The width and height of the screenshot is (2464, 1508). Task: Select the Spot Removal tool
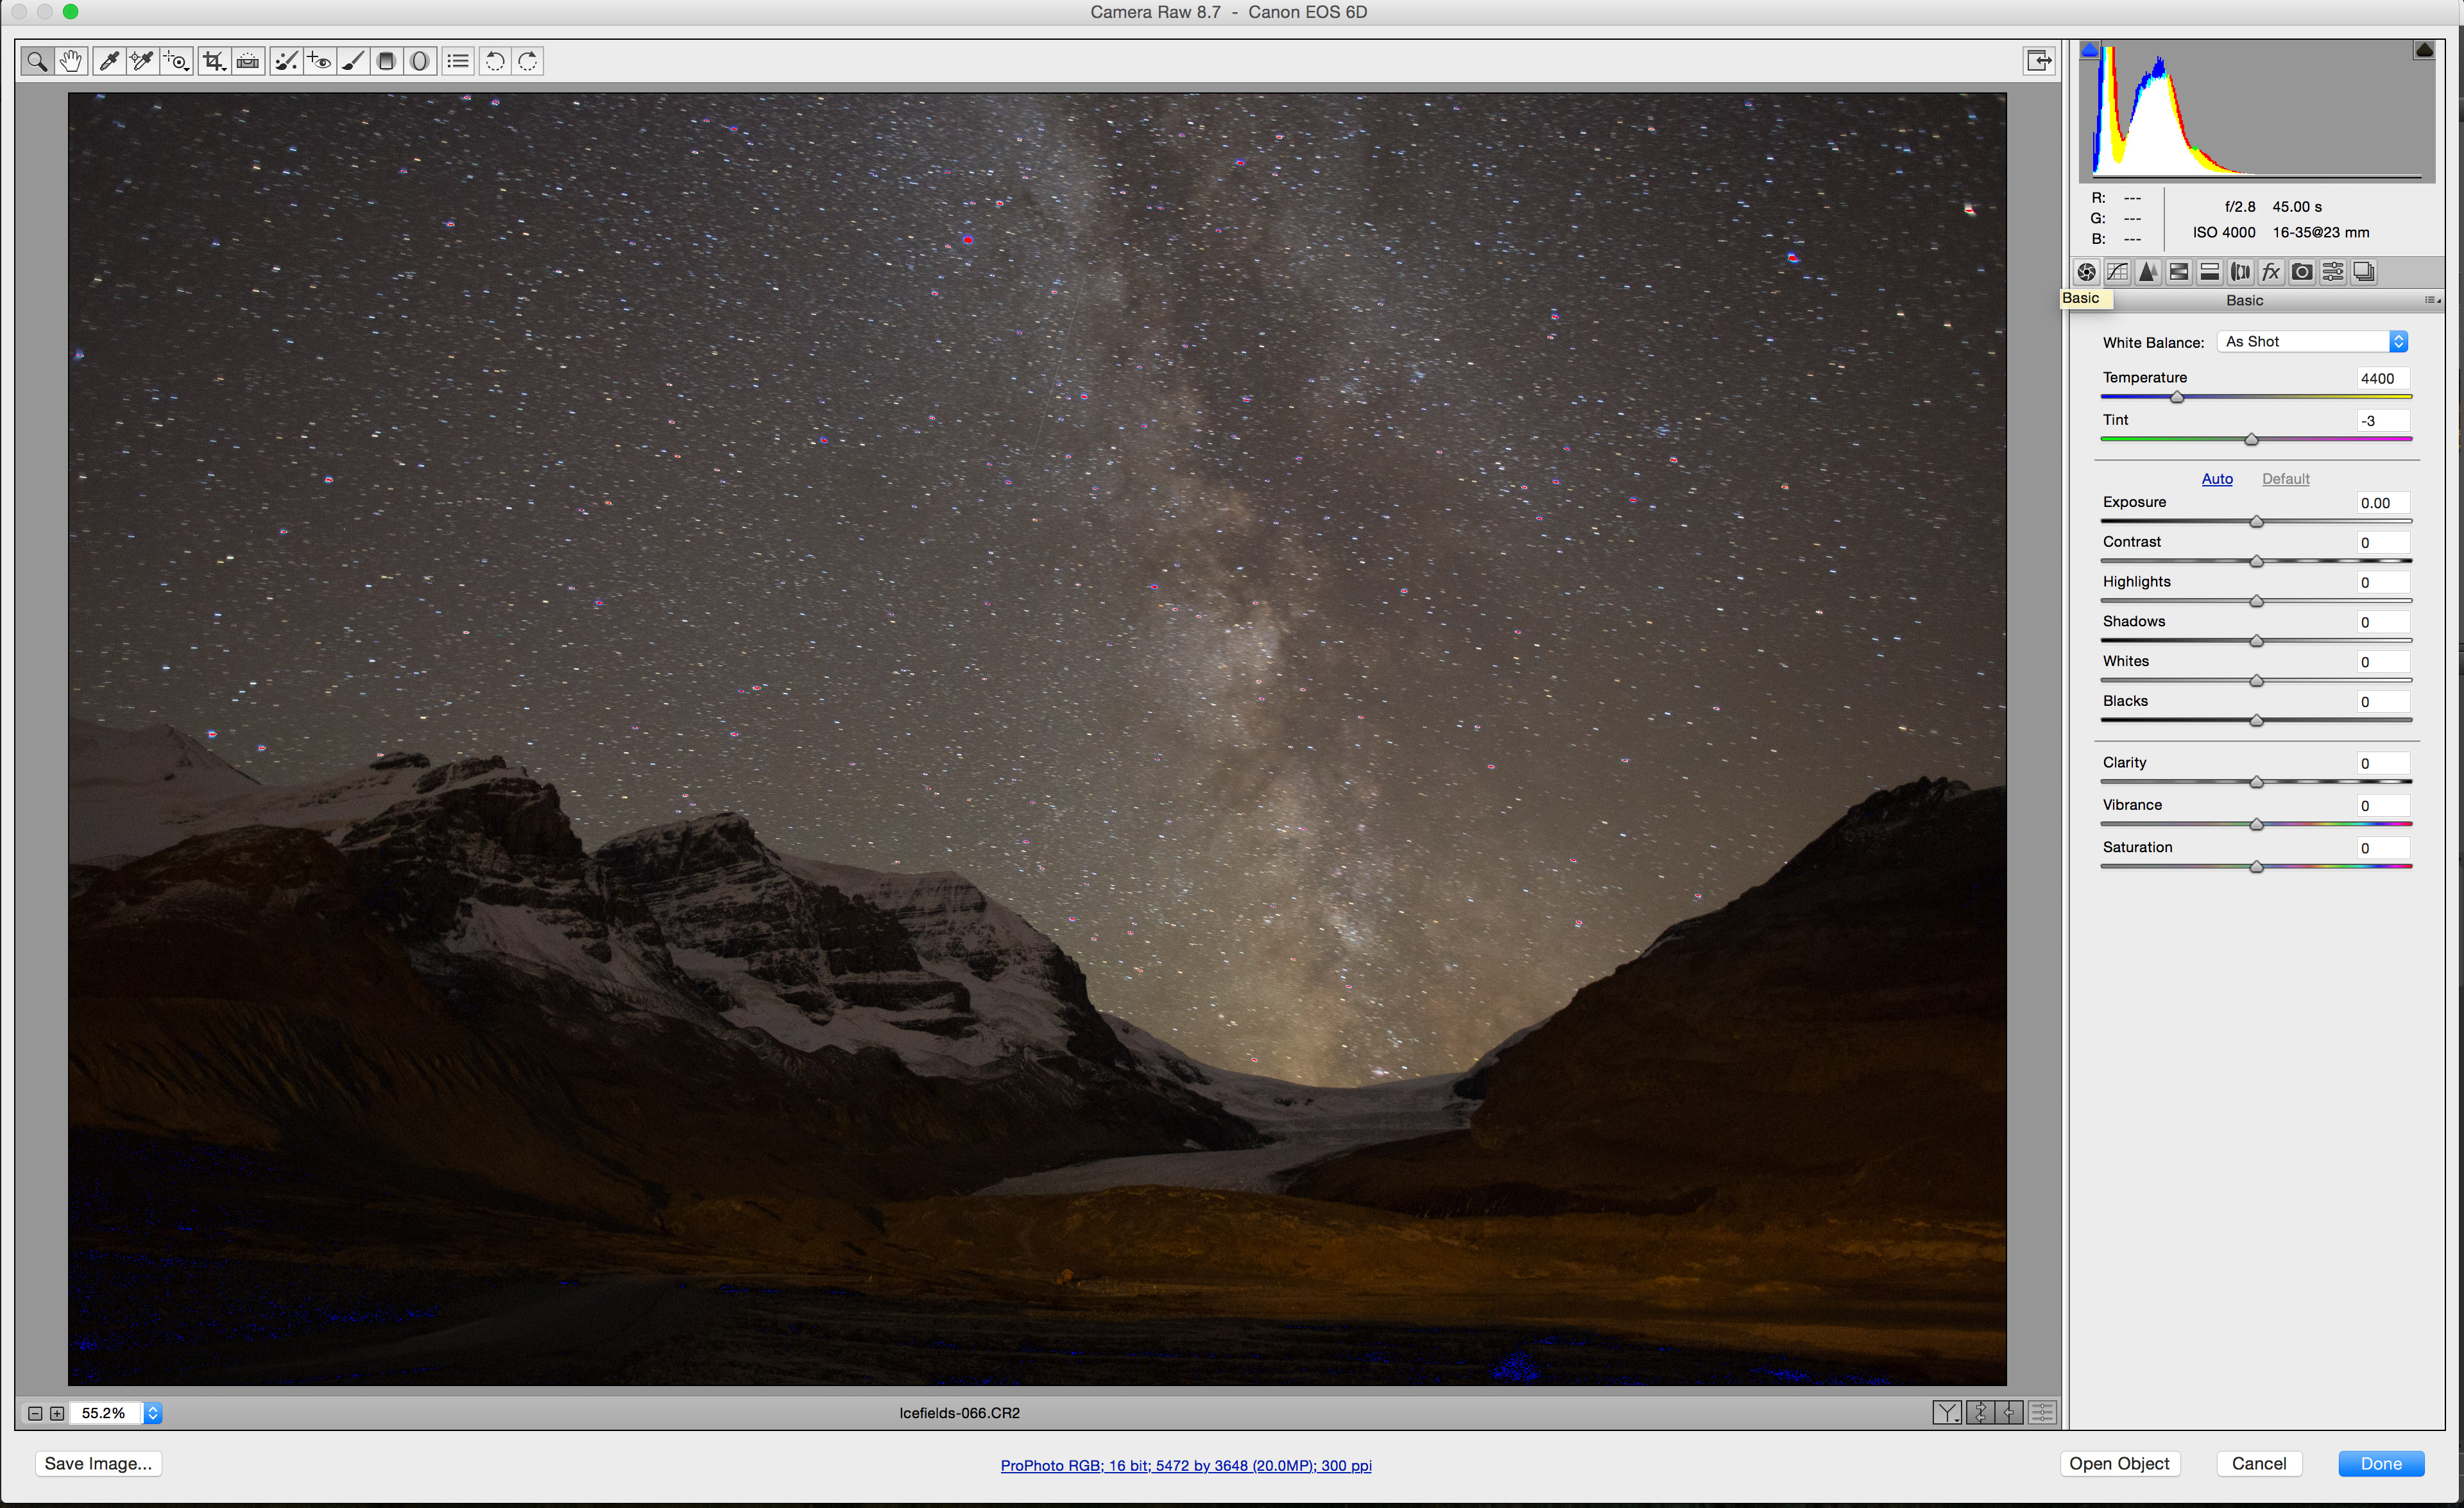point(286,61)
